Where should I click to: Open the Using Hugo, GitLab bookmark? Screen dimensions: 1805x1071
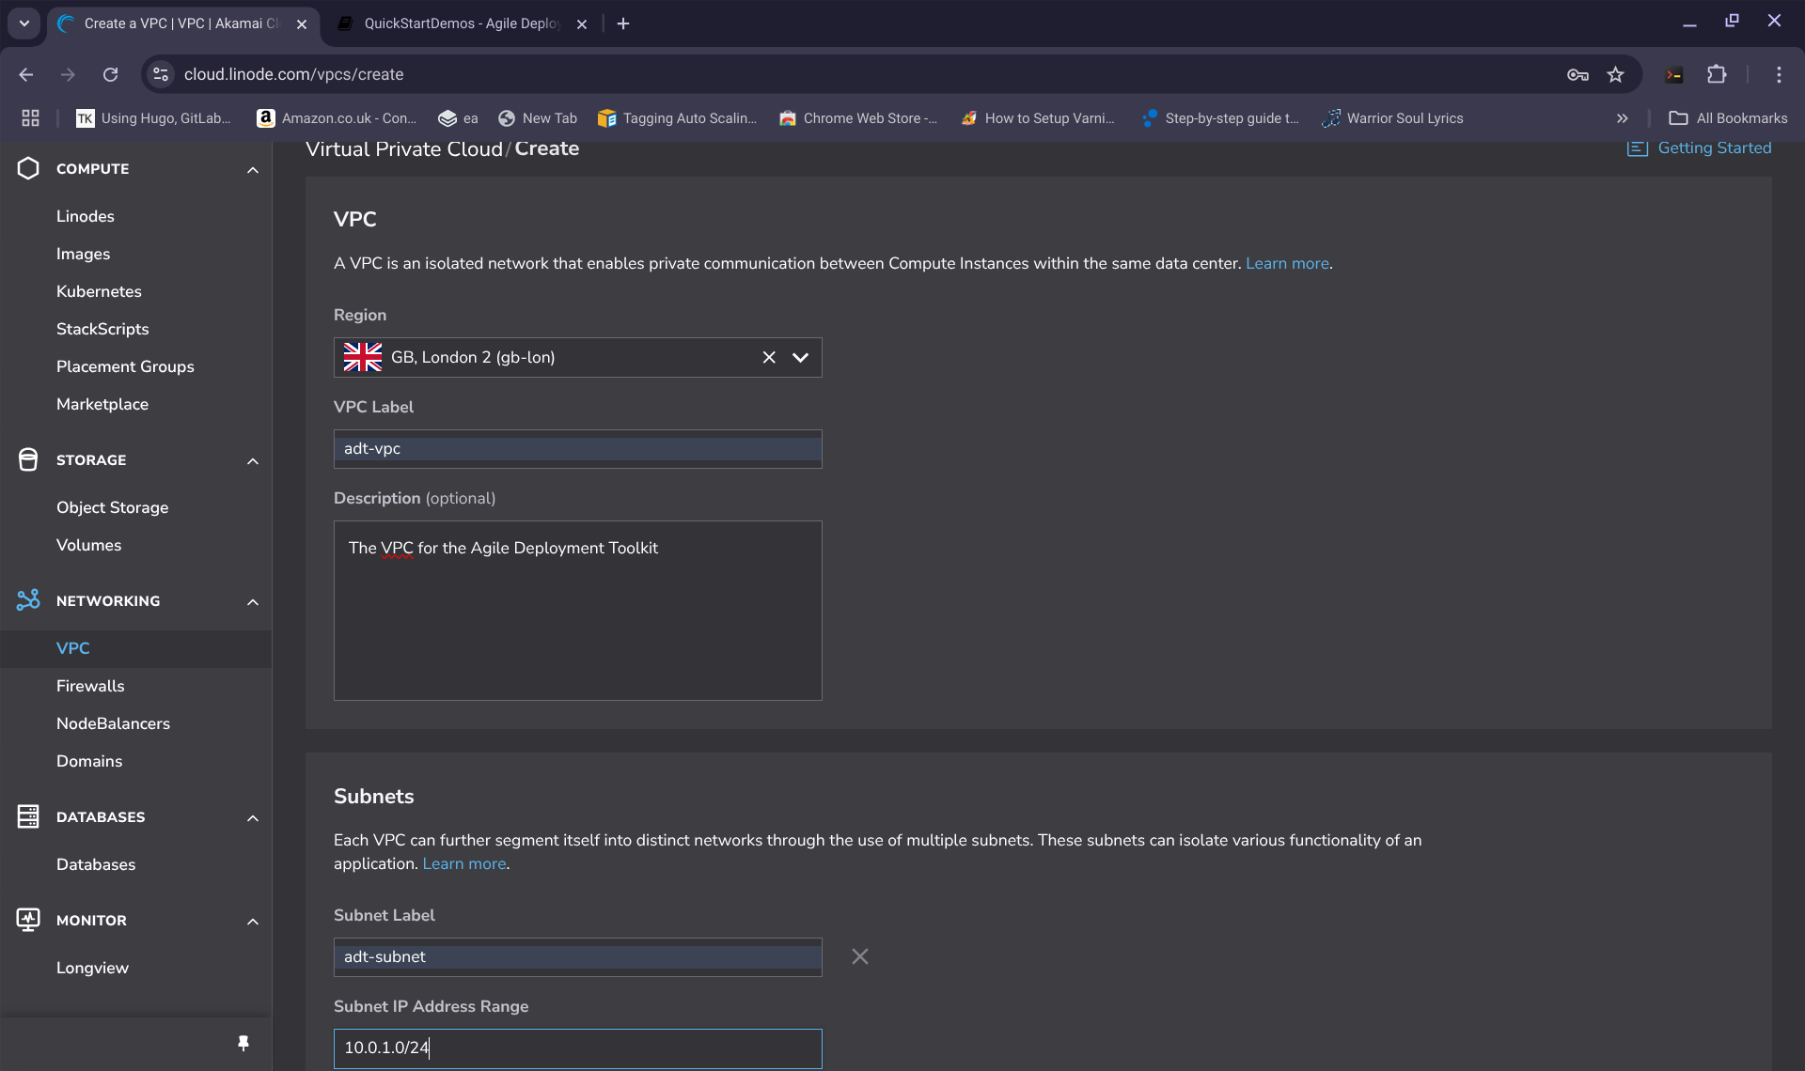[x=153, y=117]
